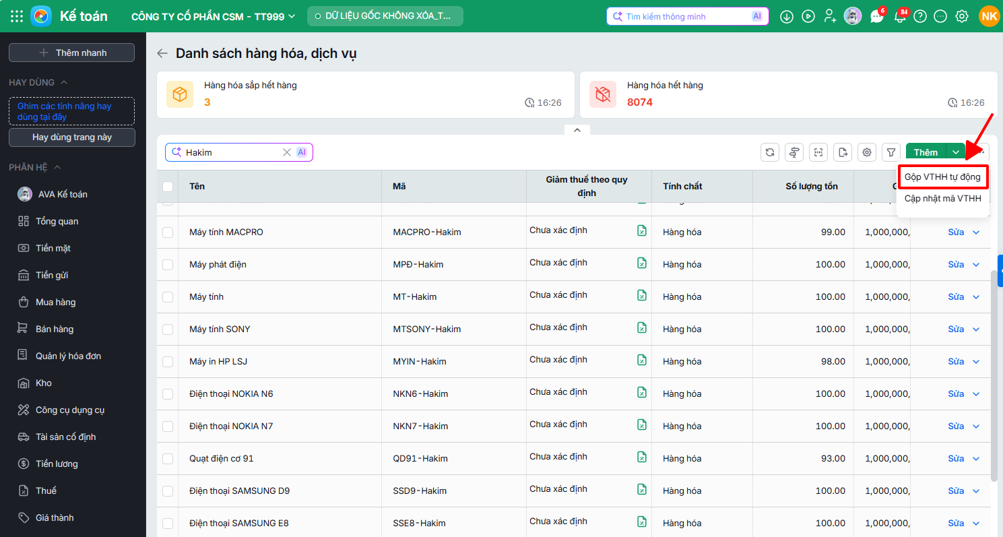Open notifications bell with badge 84
This screenshot has width=1003, height=537.
pos(900,16)
